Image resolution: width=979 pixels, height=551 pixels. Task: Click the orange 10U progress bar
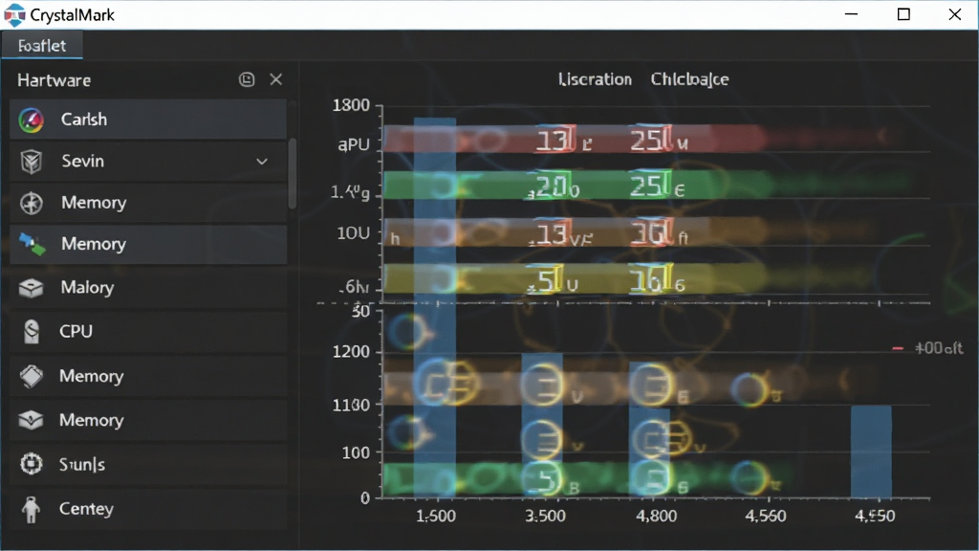[x=575, y=232]
